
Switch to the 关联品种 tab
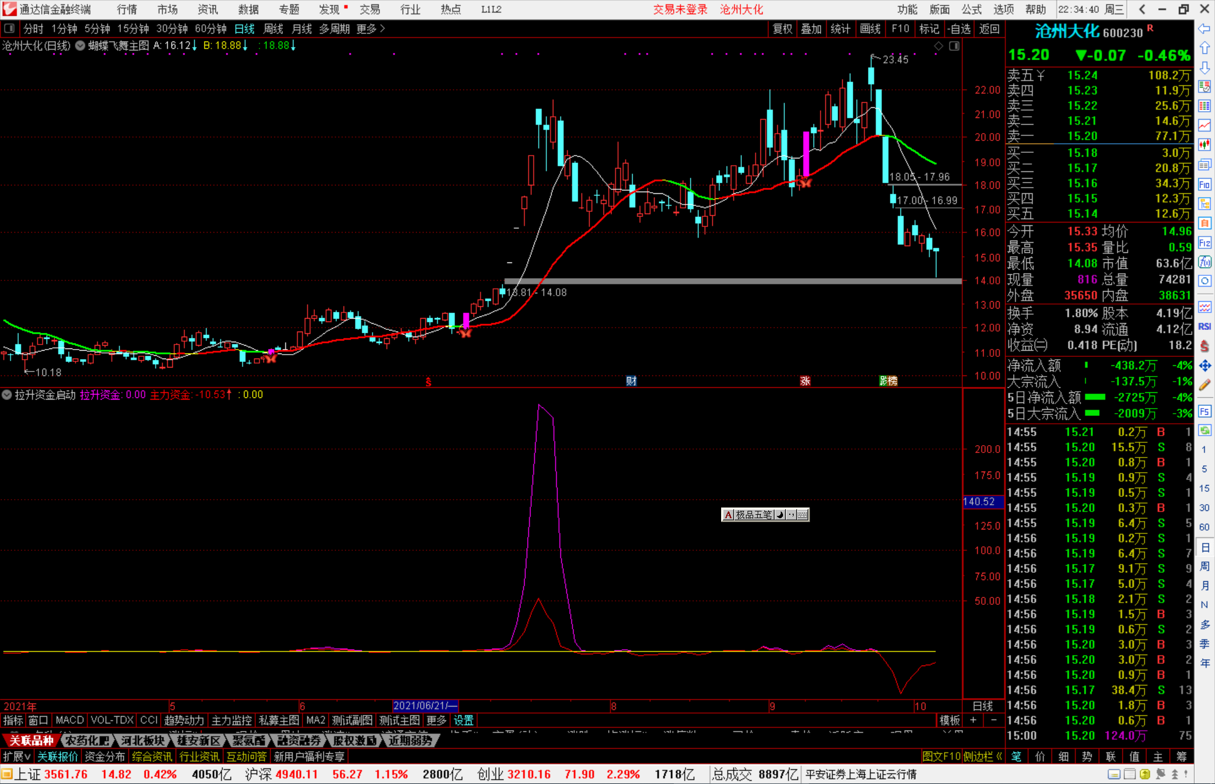click(x=31, y=741)
